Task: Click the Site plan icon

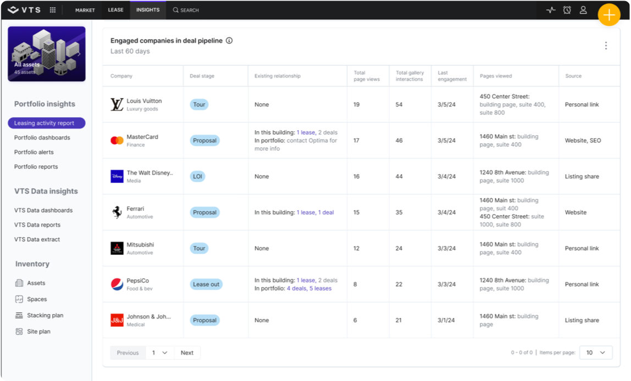Action: tap(19, 332)
